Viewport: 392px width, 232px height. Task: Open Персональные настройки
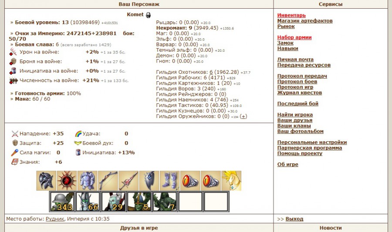point(312,142)
